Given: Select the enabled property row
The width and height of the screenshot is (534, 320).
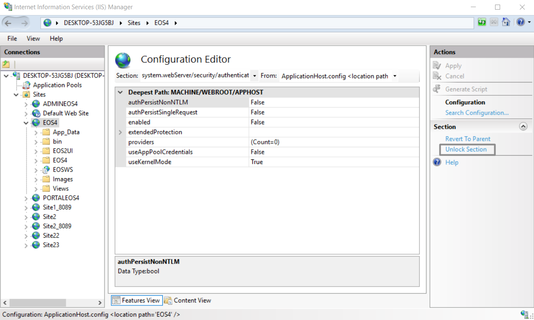Looking at the screenshot, I should pos(272,122).
